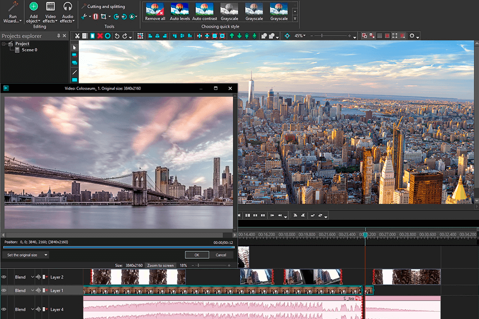Expand the quick styles gallery

click(x=295, y=18)
